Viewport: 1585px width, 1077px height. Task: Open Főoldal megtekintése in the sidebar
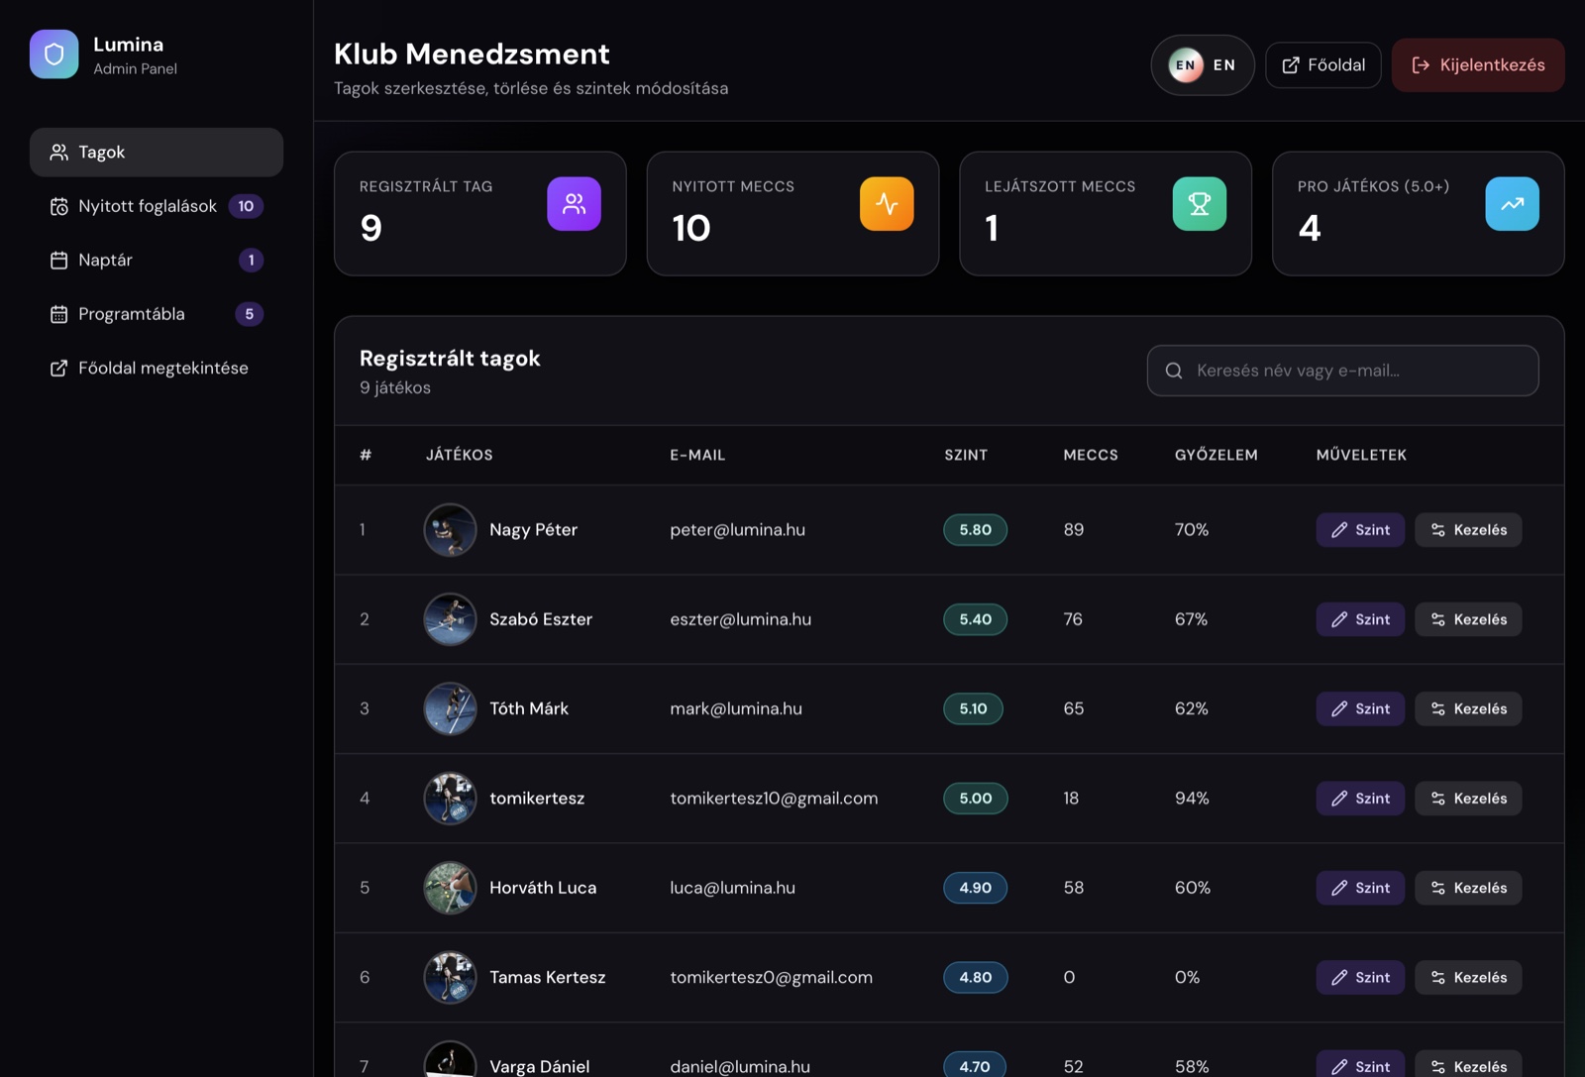coord(157,368)
